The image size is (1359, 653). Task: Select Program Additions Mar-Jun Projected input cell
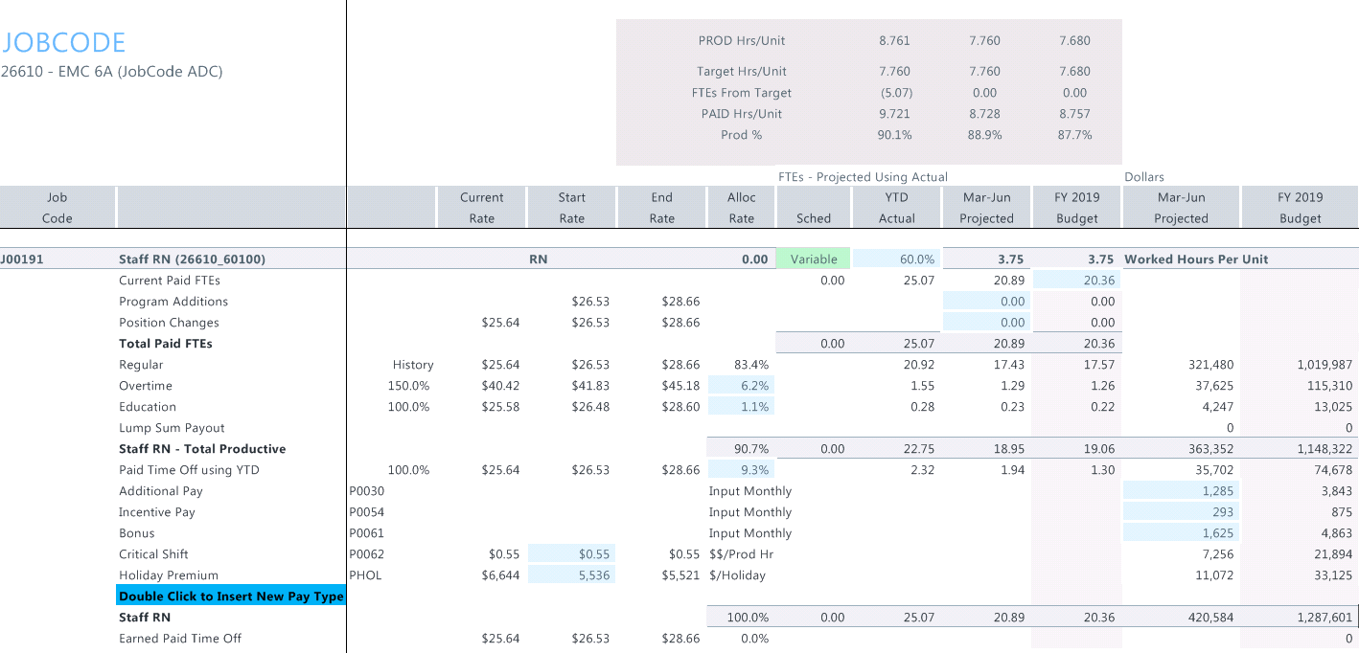click(985, 302)
